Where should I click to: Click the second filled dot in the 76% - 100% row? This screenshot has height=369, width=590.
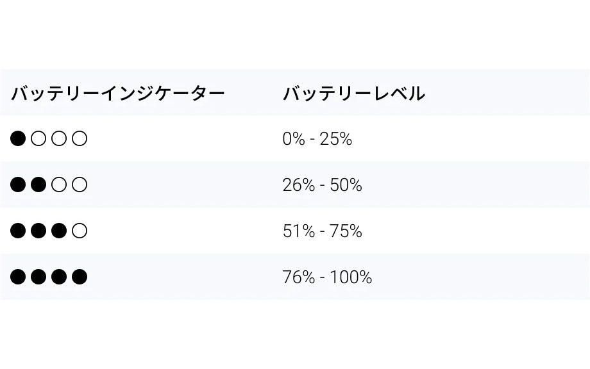[38, 277]
